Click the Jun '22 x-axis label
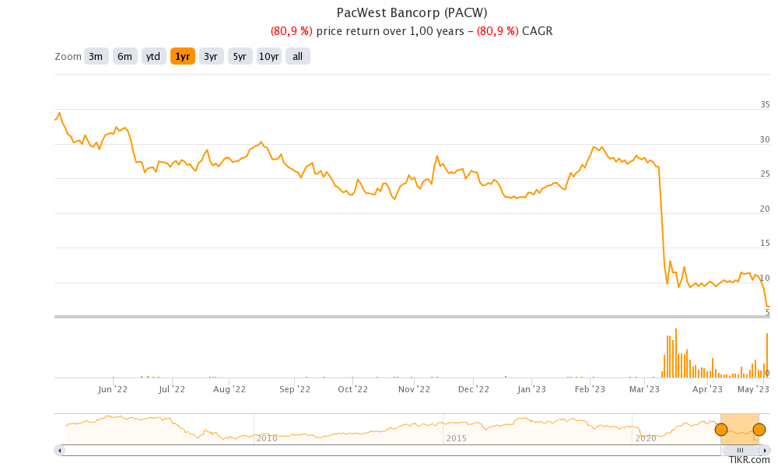Image resolution: width=778 pixels, height=467 pixels. [x=113, y=389]
